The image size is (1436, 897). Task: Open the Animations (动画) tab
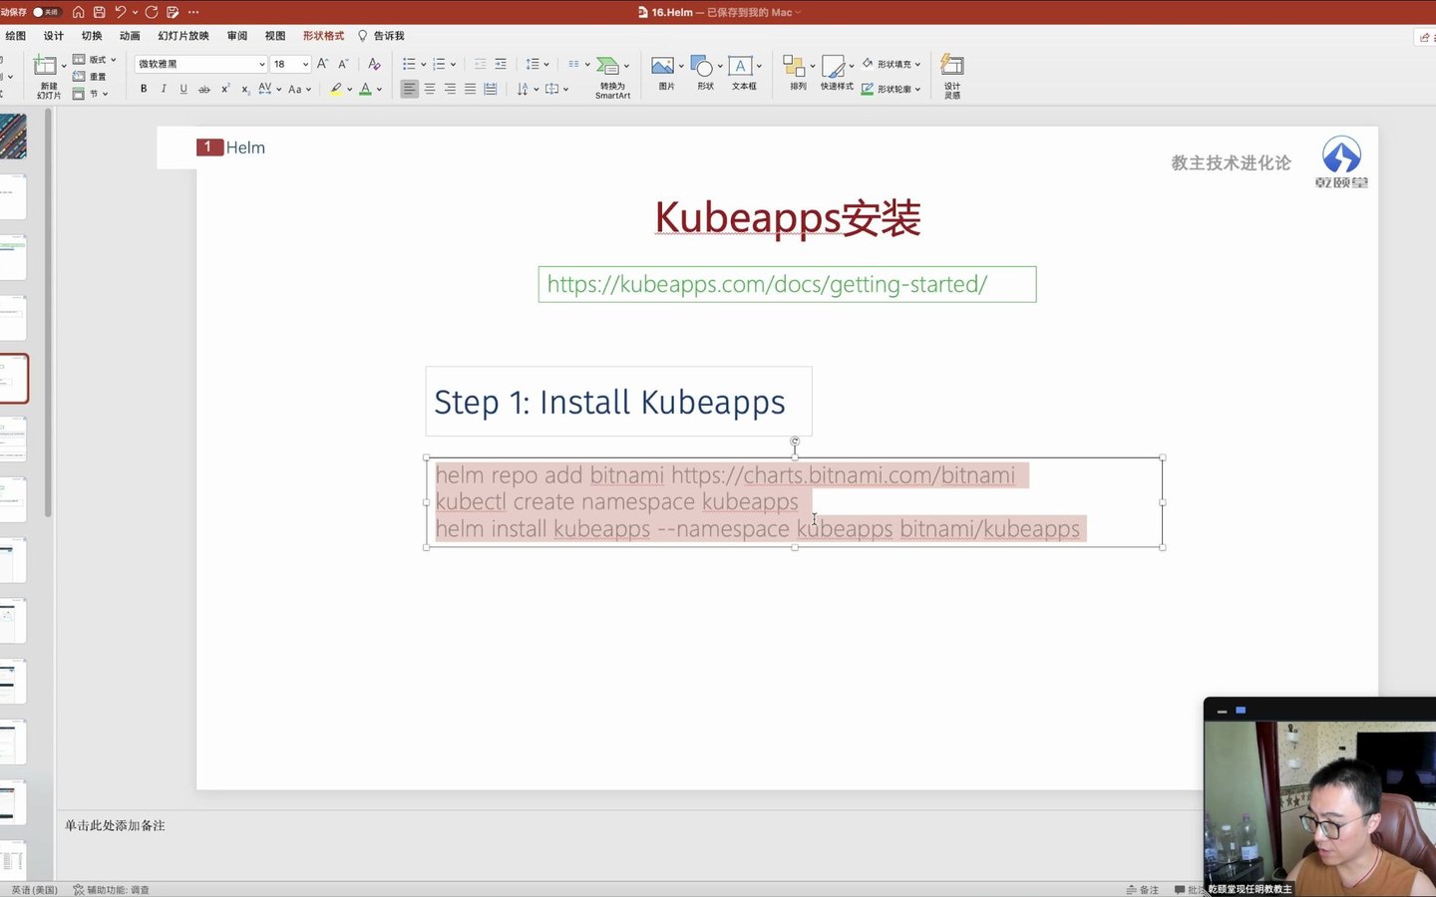[x=130, y=36]
